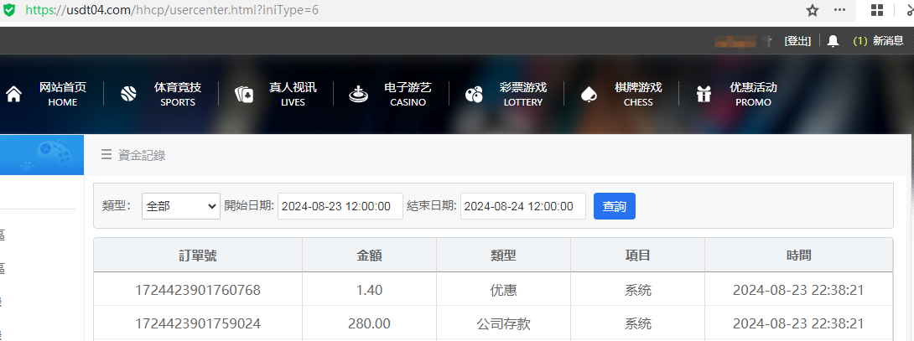Click the 結束日期 date field
The width and height of the screenshot is (914, 341).
click(x=522, y=206)
